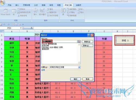This screenshot has height=100, width=136.
Task: Switch to the 公式 ribbon tab
Action: click(36, 5)
